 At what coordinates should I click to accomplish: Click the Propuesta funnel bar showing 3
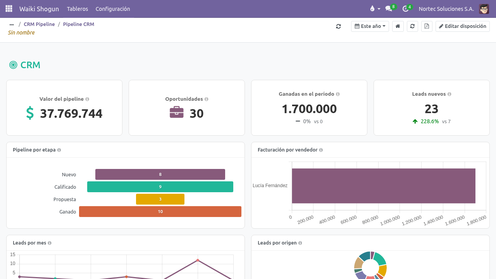click(160, 199)
